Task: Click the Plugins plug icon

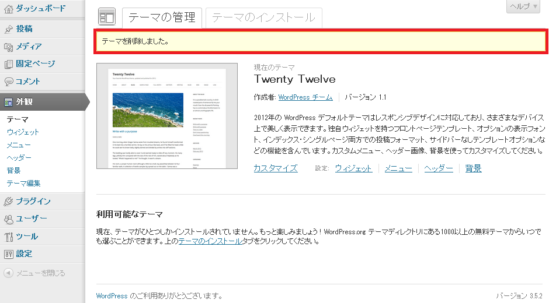Action: click(9, 202)
